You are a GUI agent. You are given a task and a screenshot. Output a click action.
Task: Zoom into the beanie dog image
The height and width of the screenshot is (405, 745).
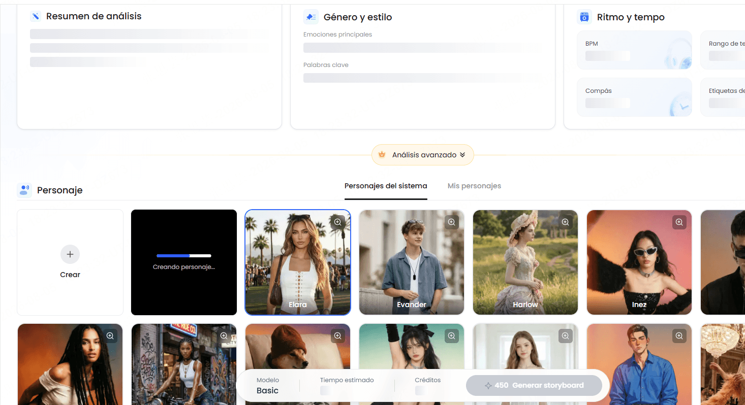click(338, 335)
